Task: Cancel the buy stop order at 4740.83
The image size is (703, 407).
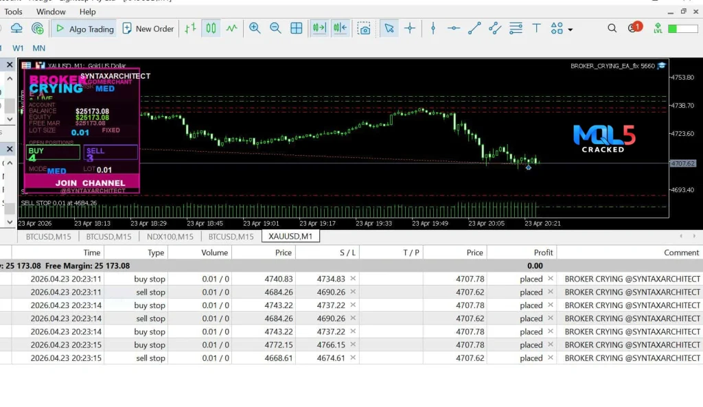Action: [x=551, y=279]
